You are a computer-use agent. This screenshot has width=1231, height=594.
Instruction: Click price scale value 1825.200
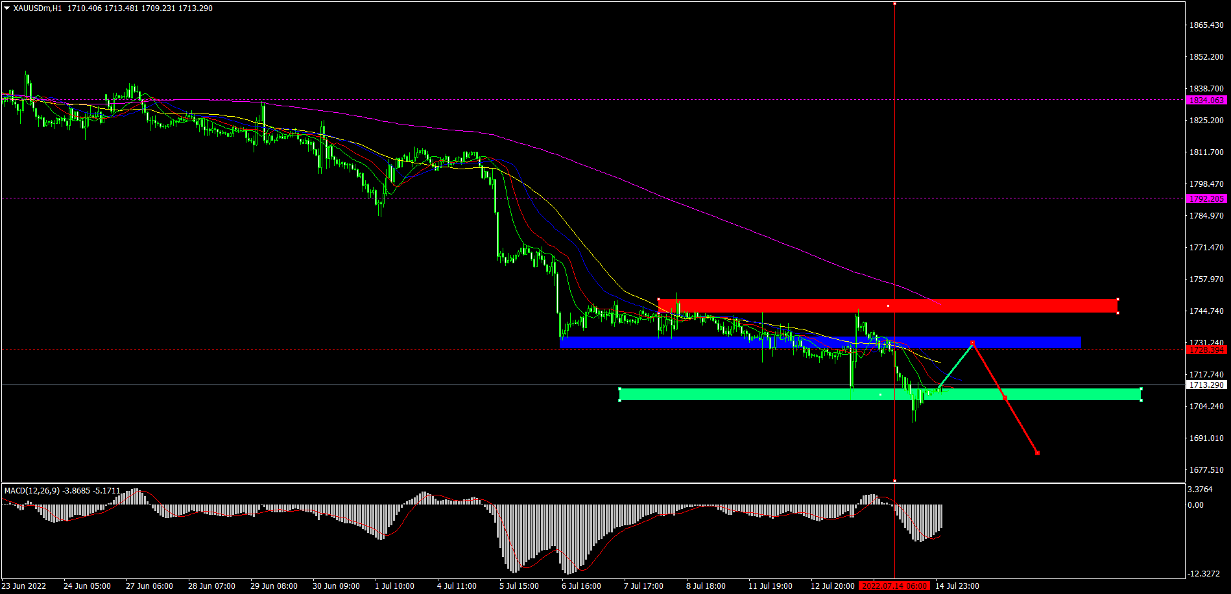coord(1206,121)
